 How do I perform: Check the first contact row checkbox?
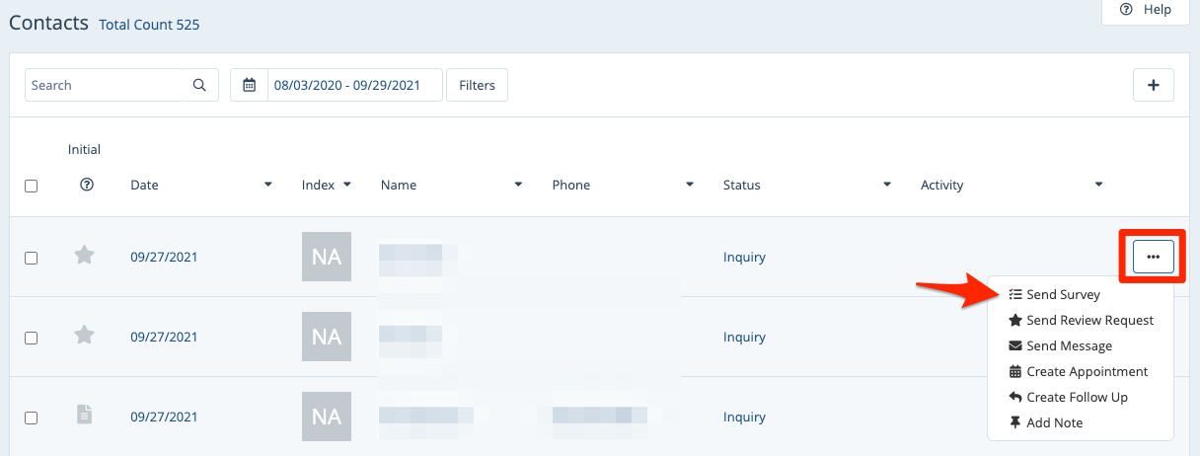pyautogui.click(x=31, y=258)
